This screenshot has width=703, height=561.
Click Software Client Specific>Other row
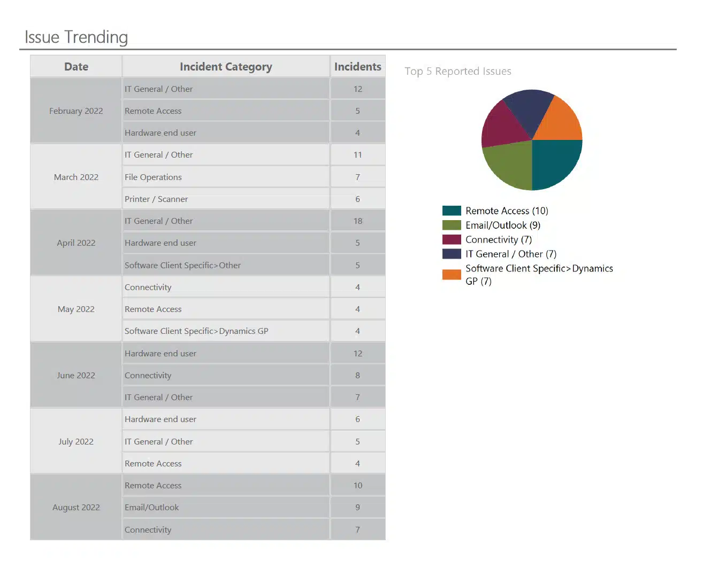click(x=226, y=265)
